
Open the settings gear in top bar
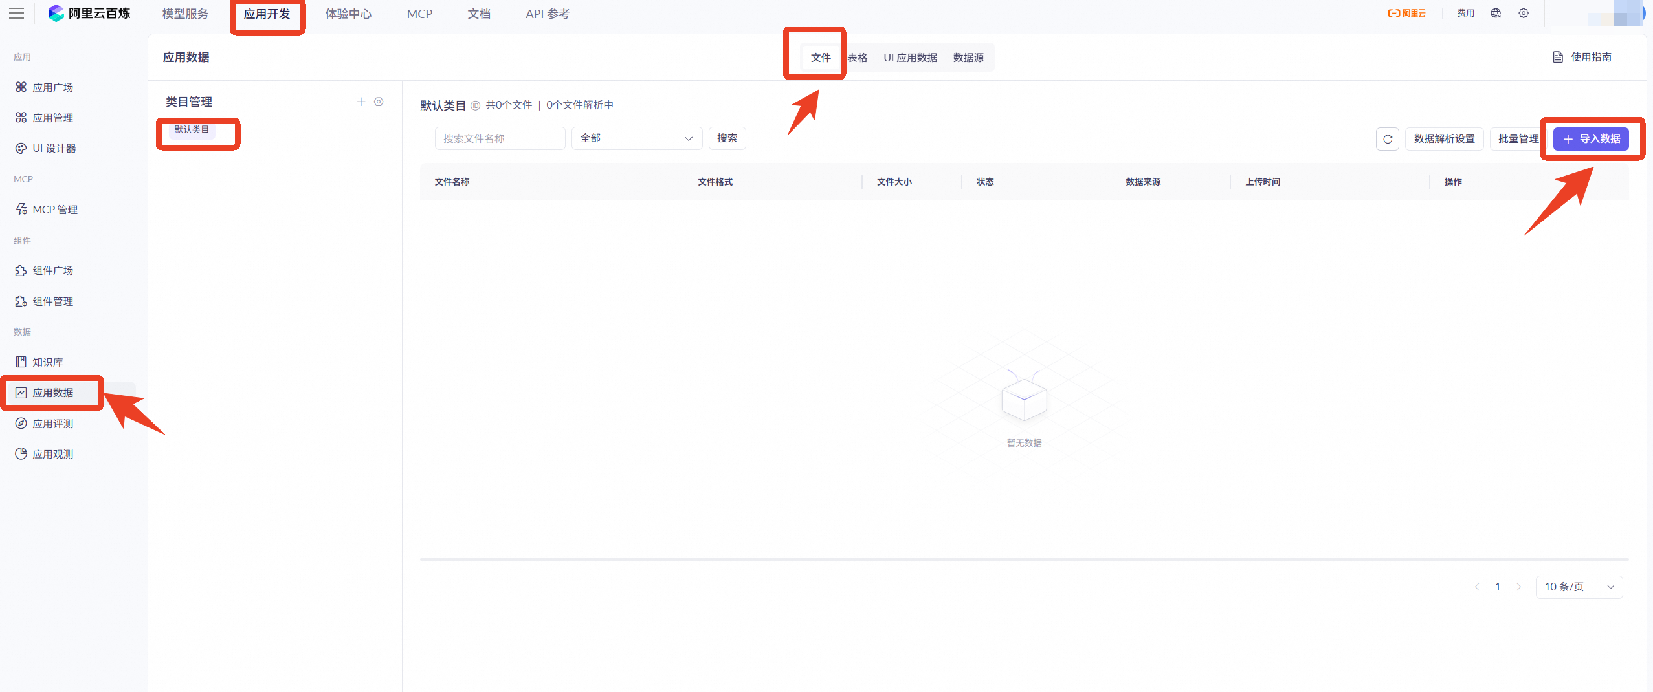click(x=1524, y=14)
